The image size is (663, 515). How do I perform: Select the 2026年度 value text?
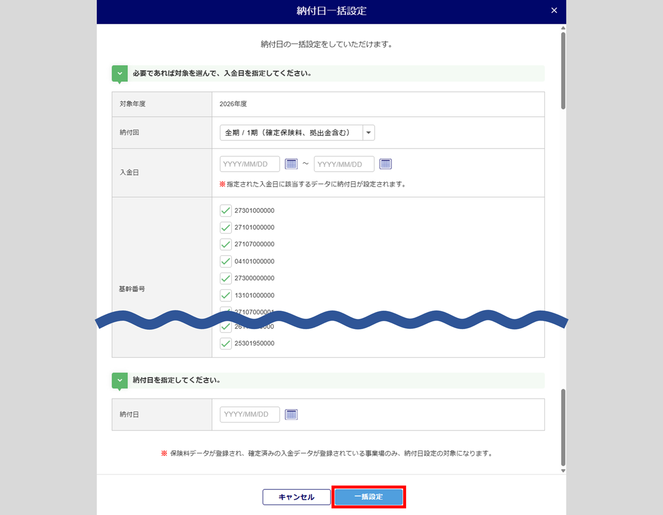pos(233,104)
